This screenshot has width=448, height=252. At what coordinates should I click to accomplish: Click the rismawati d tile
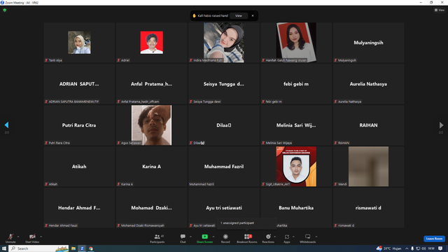(x=369, y=208)
